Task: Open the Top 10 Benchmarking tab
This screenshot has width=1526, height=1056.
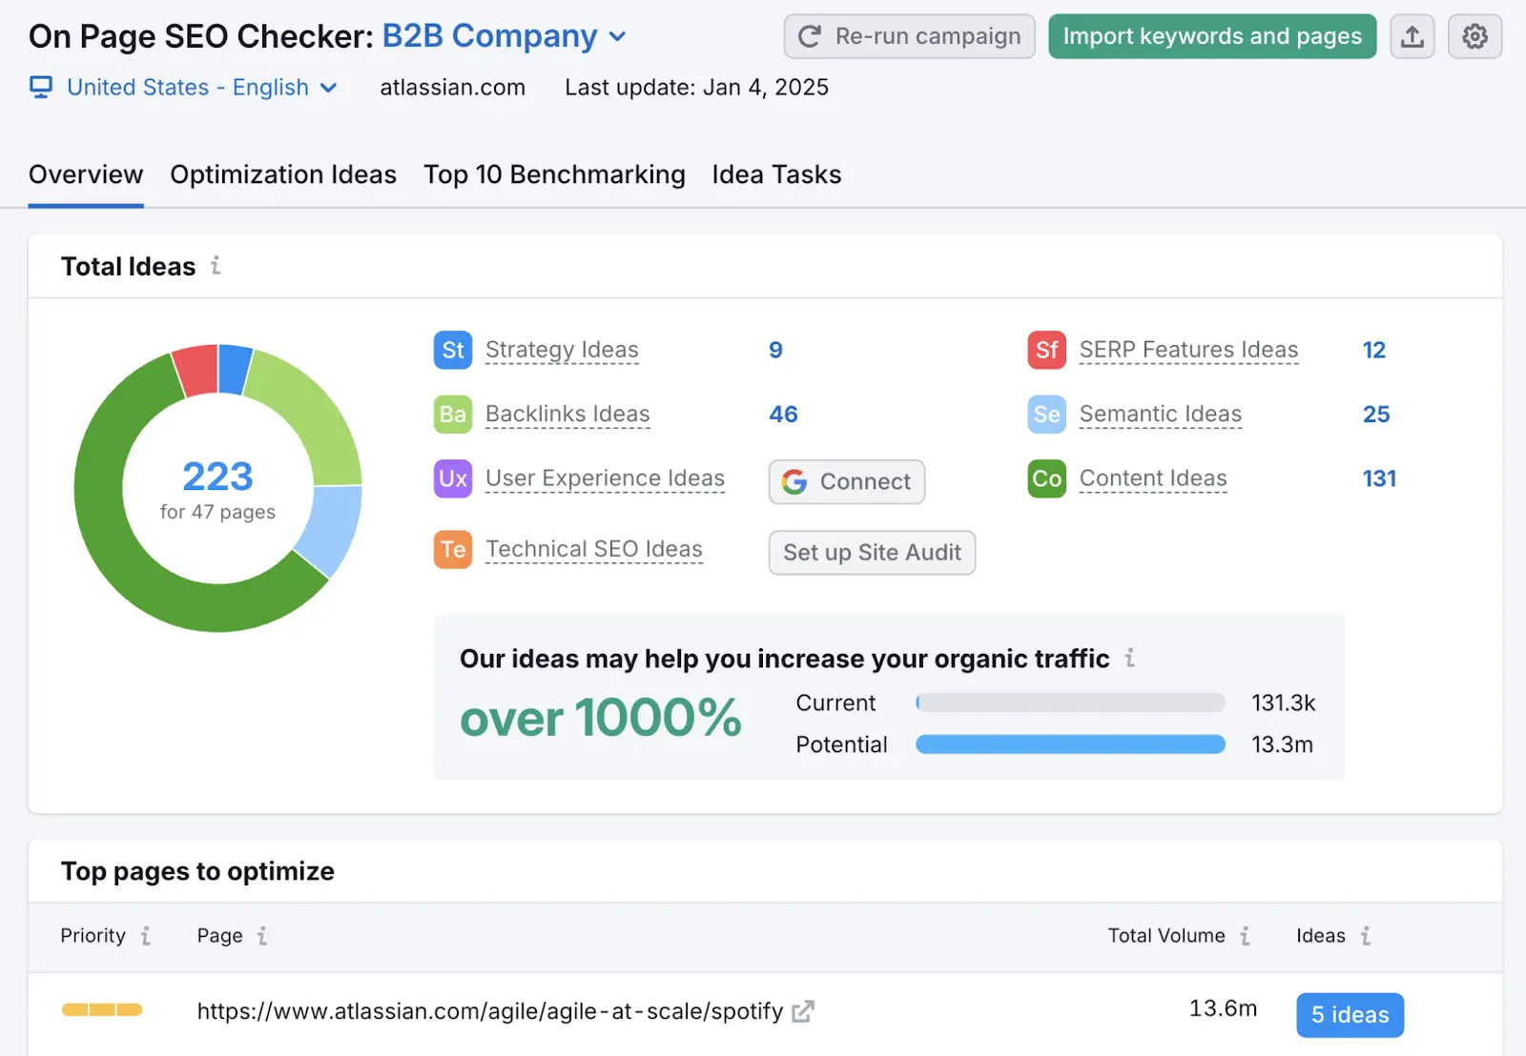Action: 554,174
